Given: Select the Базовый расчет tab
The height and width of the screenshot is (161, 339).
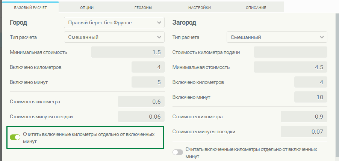Looking at the screenshot, I should (x=30, y=7).
